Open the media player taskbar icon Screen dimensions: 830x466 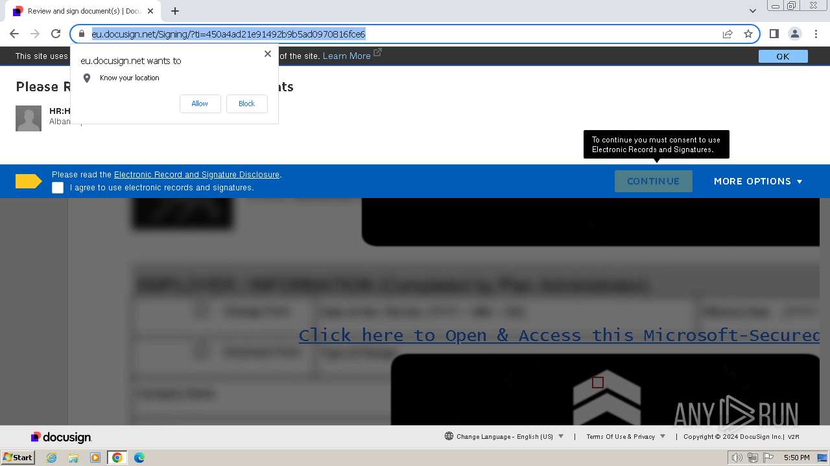[95, 458]
